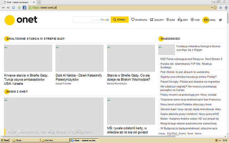
Task: Open the WIADOMOŚCI section heading
Action: click(170, 39)
